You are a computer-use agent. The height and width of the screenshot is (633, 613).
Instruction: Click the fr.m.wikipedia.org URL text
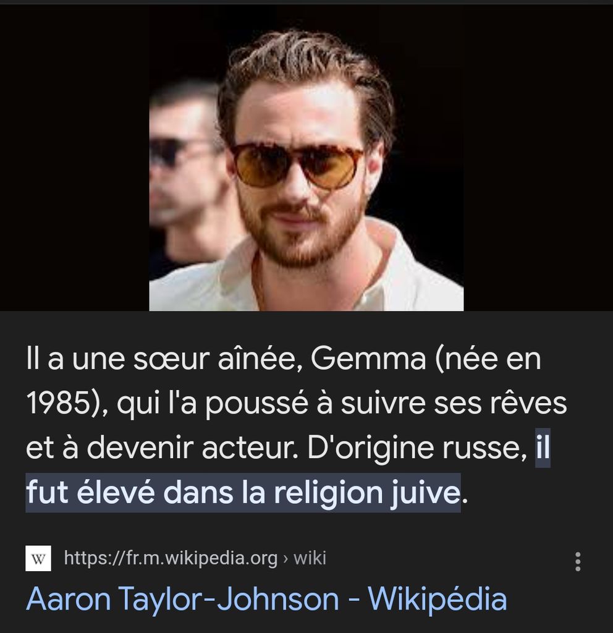click(x=171, y=558)
